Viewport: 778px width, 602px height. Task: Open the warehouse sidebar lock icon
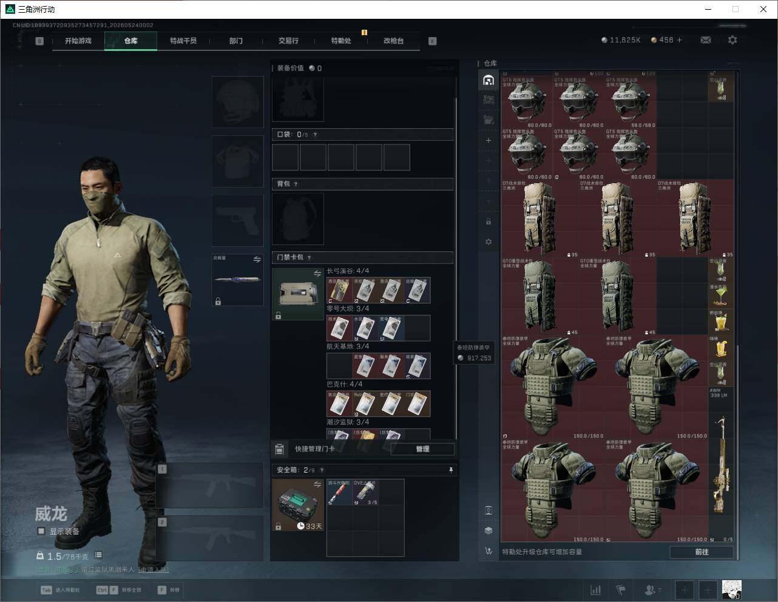(489, 222)
